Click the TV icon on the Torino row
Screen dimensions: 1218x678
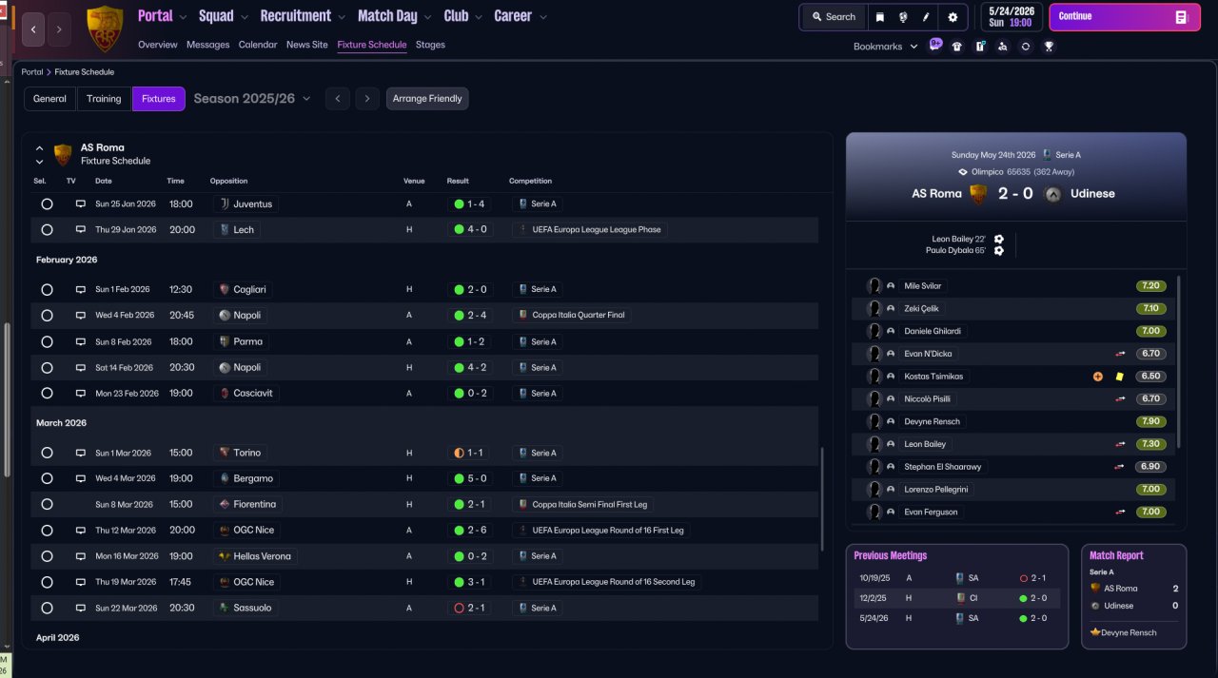(81, 453)
